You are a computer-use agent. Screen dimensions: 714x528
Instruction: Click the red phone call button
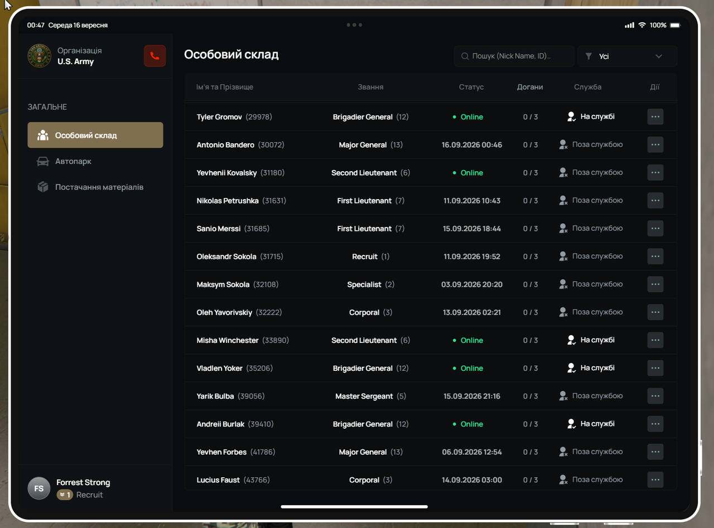coord(155,56)
